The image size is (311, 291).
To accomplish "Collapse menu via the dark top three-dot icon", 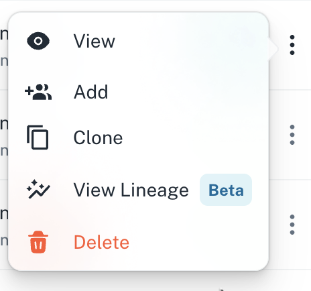I will (292, 45).
